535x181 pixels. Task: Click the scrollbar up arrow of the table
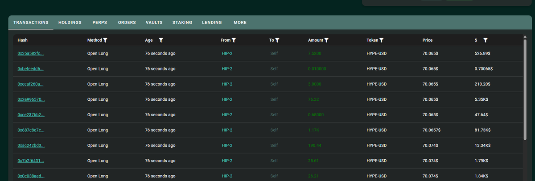[525, 37]
